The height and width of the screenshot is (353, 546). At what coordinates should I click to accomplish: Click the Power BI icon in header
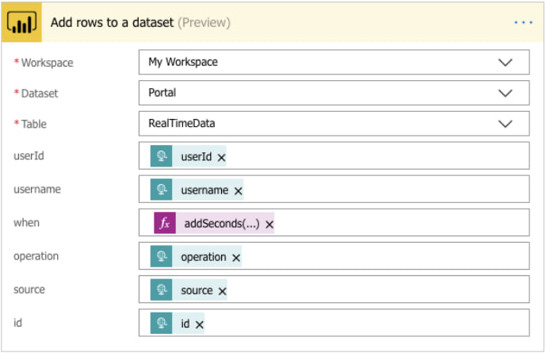click(x=23, y=22)
